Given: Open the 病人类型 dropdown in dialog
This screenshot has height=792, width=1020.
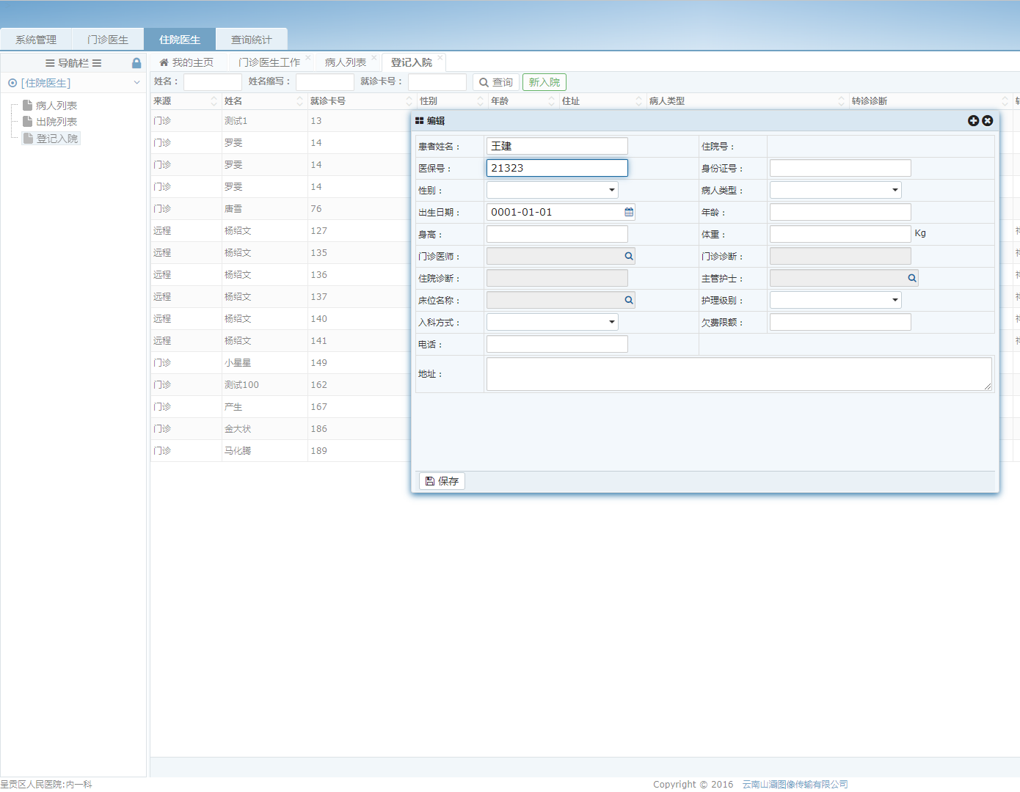Looking at the screenshot, I should [836, 190].
